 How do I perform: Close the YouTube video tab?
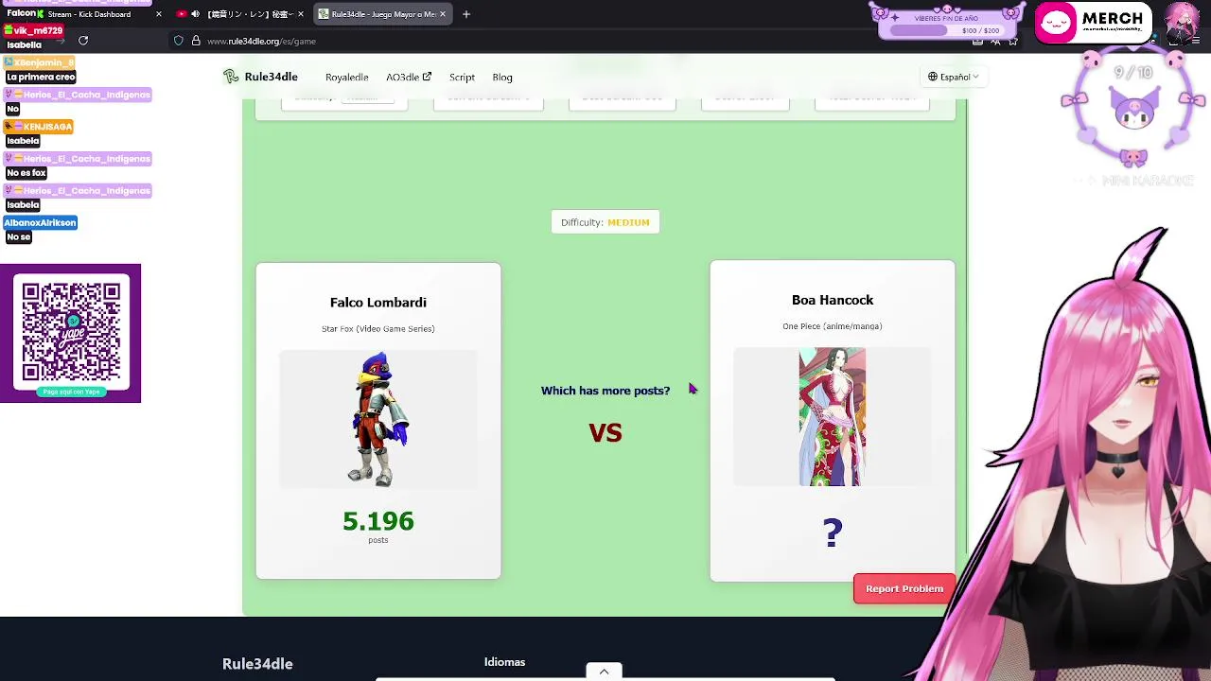(x=300, y=14)
